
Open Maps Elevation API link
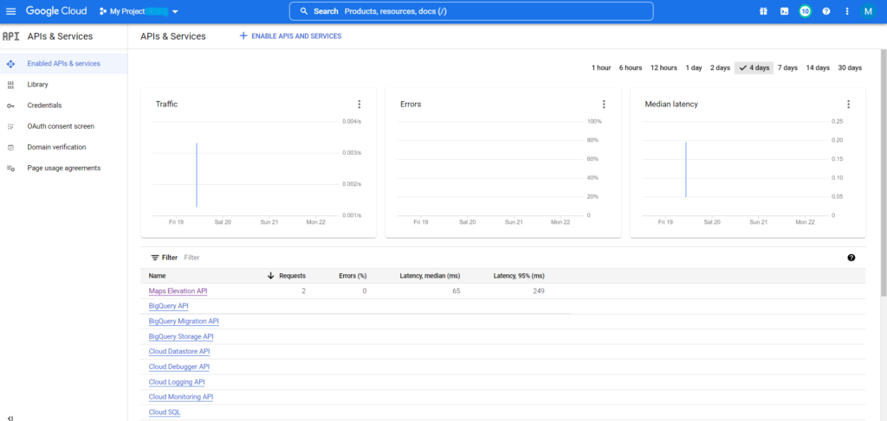point(178,291)
